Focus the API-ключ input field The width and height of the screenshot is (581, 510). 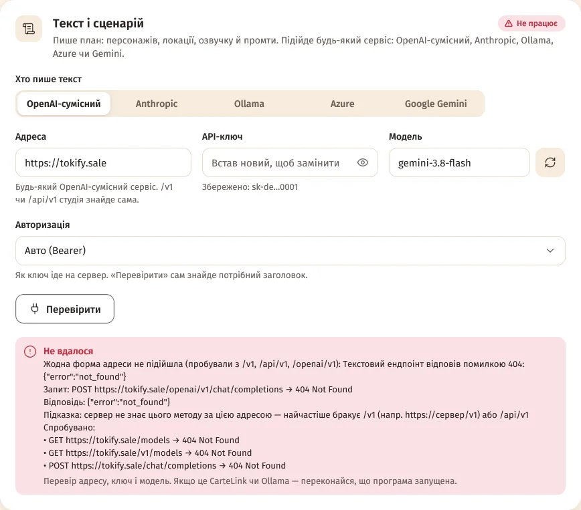[x=290, y=162]
